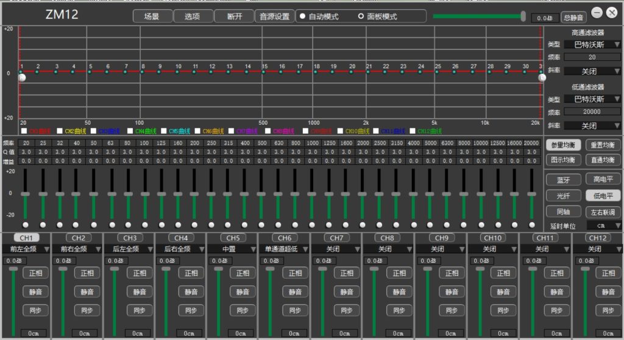Choose 光纤 input source
Image resolution: width=624 pixels, height=340 pixels.
coord(564,196)
